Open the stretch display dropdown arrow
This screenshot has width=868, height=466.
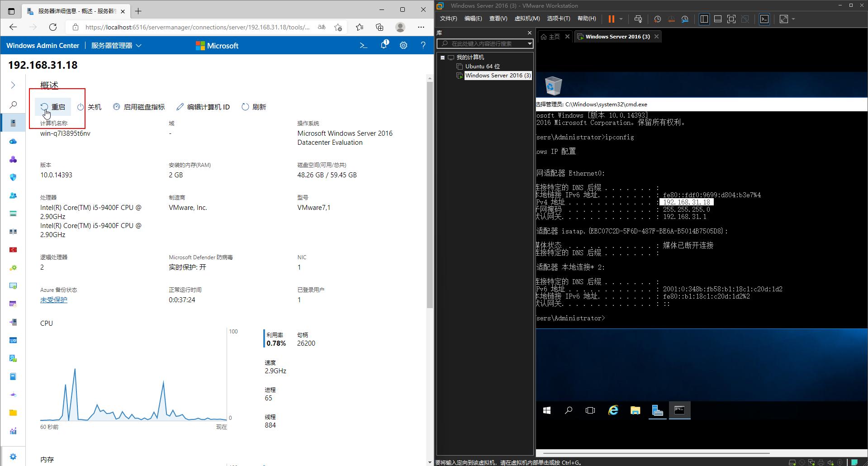[x=793, y=19]
